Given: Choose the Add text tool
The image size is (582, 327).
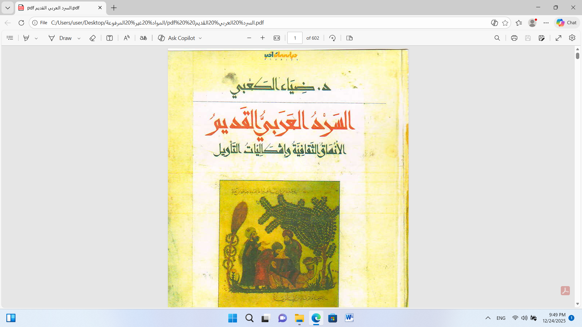Looking at the screenshot, I should click(x=110, y=38).
